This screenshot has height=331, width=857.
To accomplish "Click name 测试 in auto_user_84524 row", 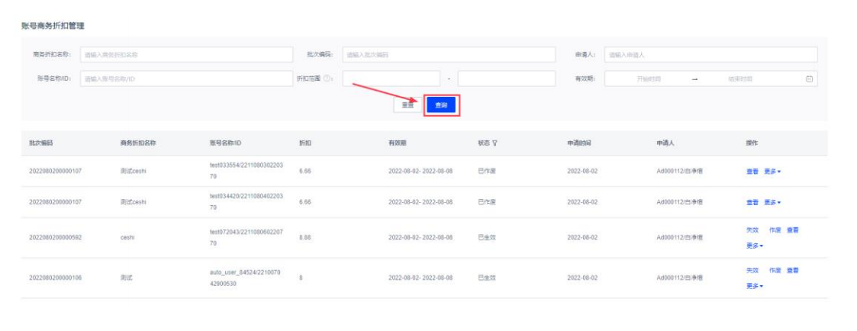I will (x=126, y=278).
